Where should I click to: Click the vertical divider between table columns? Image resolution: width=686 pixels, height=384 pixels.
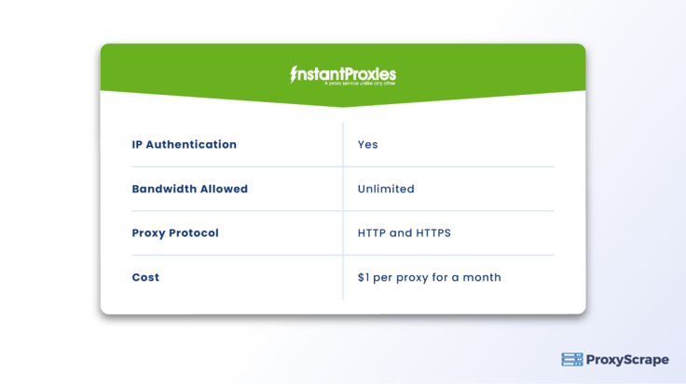pos(343,210)
